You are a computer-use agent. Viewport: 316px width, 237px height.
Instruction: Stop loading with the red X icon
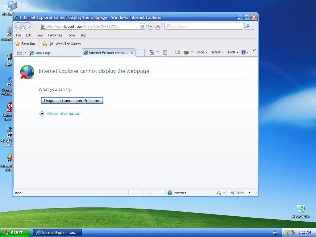point(158,27)
